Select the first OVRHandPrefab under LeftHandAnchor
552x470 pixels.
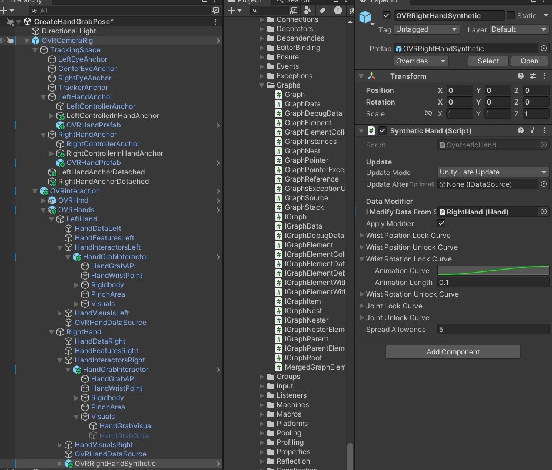[94, 125]
